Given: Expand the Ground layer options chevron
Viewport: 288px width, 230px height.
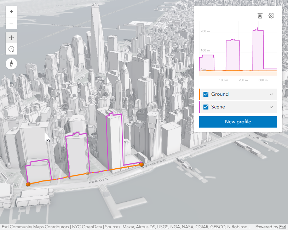Looking at the screenshot, I should point(271,94).
